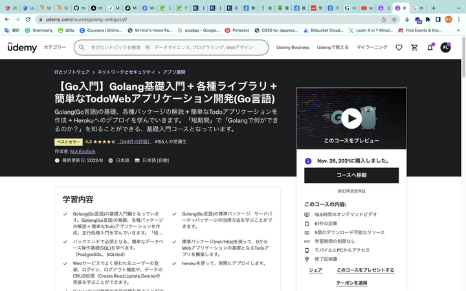The image size is (466, 291).
Task: Click the purchase info icon
Action: [308, 161]
